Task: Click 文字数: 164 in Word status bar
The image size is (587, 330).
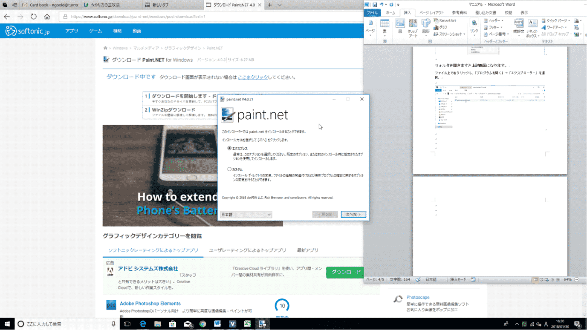Action: [400, 280]
